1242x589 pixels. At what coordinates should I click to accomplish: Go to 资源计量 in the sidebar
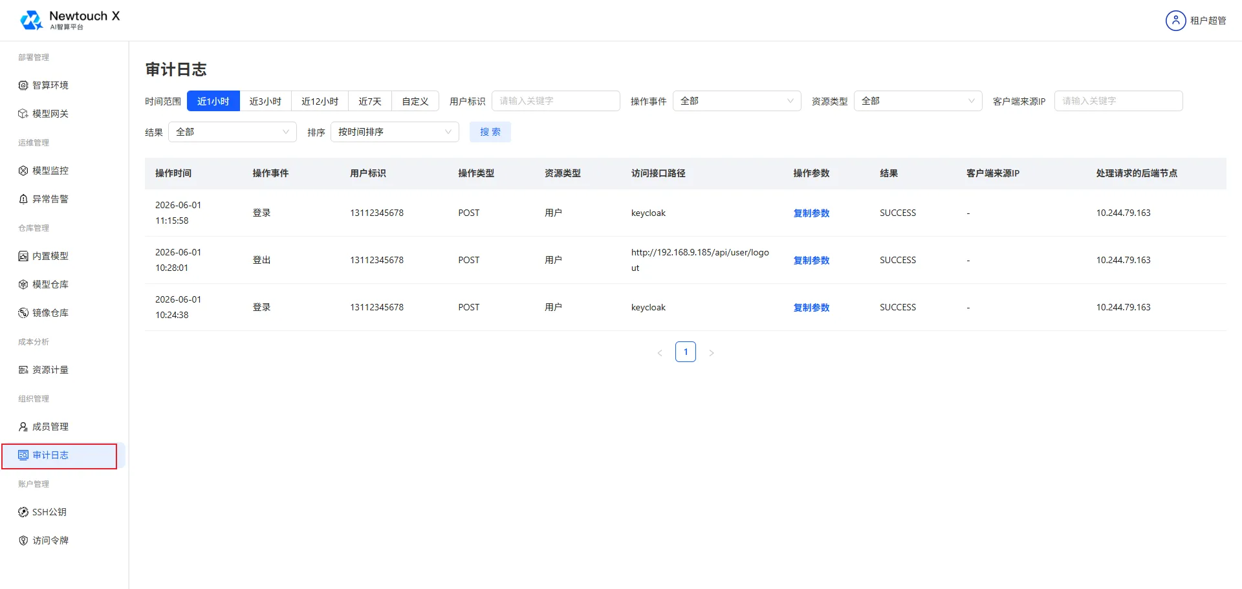click(50, 370)
